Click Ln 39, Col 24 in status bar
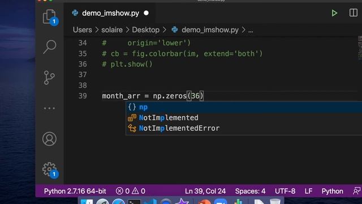362x204 pixels. (x=205, y=191)
